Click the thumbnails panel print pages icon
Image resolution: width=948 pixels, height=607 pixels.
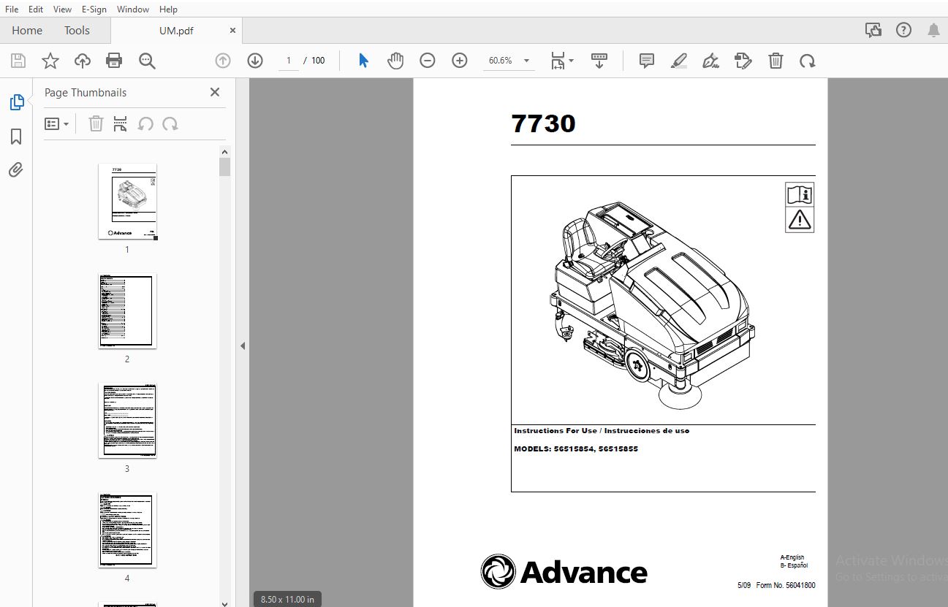click(121, 123)
